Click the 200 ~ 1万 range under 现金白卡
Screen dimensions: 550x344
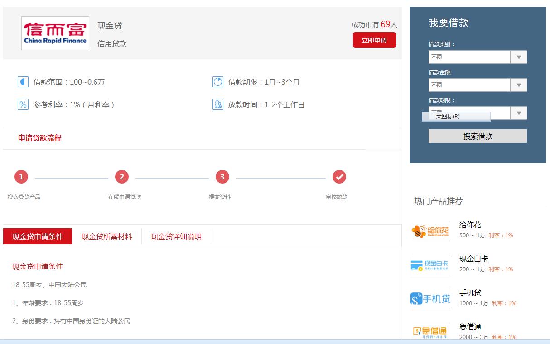[x=472, y=269]
